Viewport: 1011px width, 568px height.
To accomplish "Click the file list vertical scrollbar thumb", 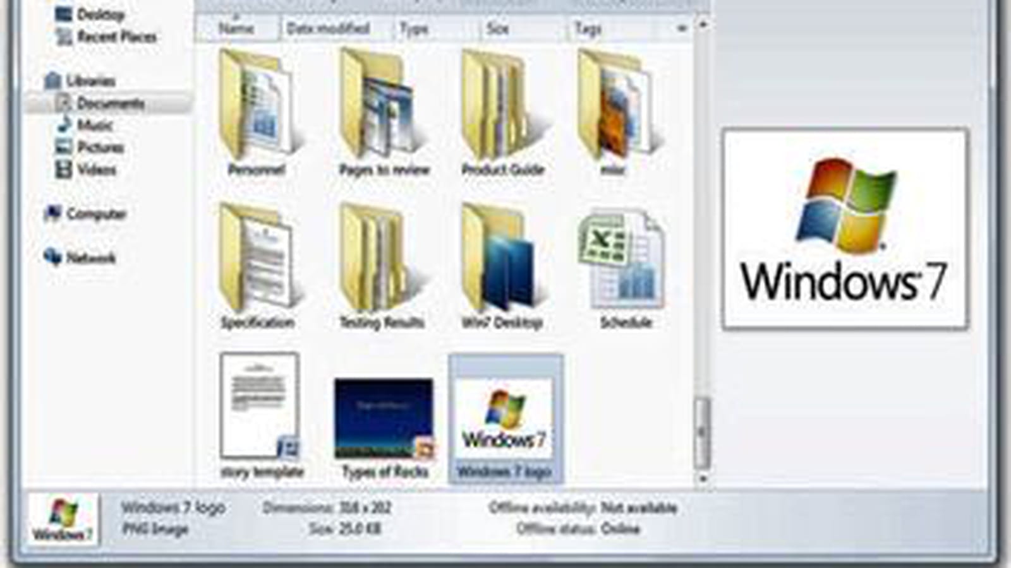I will [702, 432].
